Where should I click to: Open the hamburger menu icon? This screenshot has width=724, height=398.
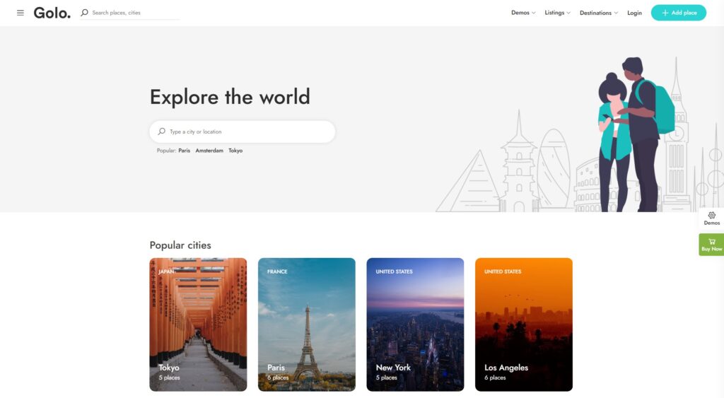[21, 13]
